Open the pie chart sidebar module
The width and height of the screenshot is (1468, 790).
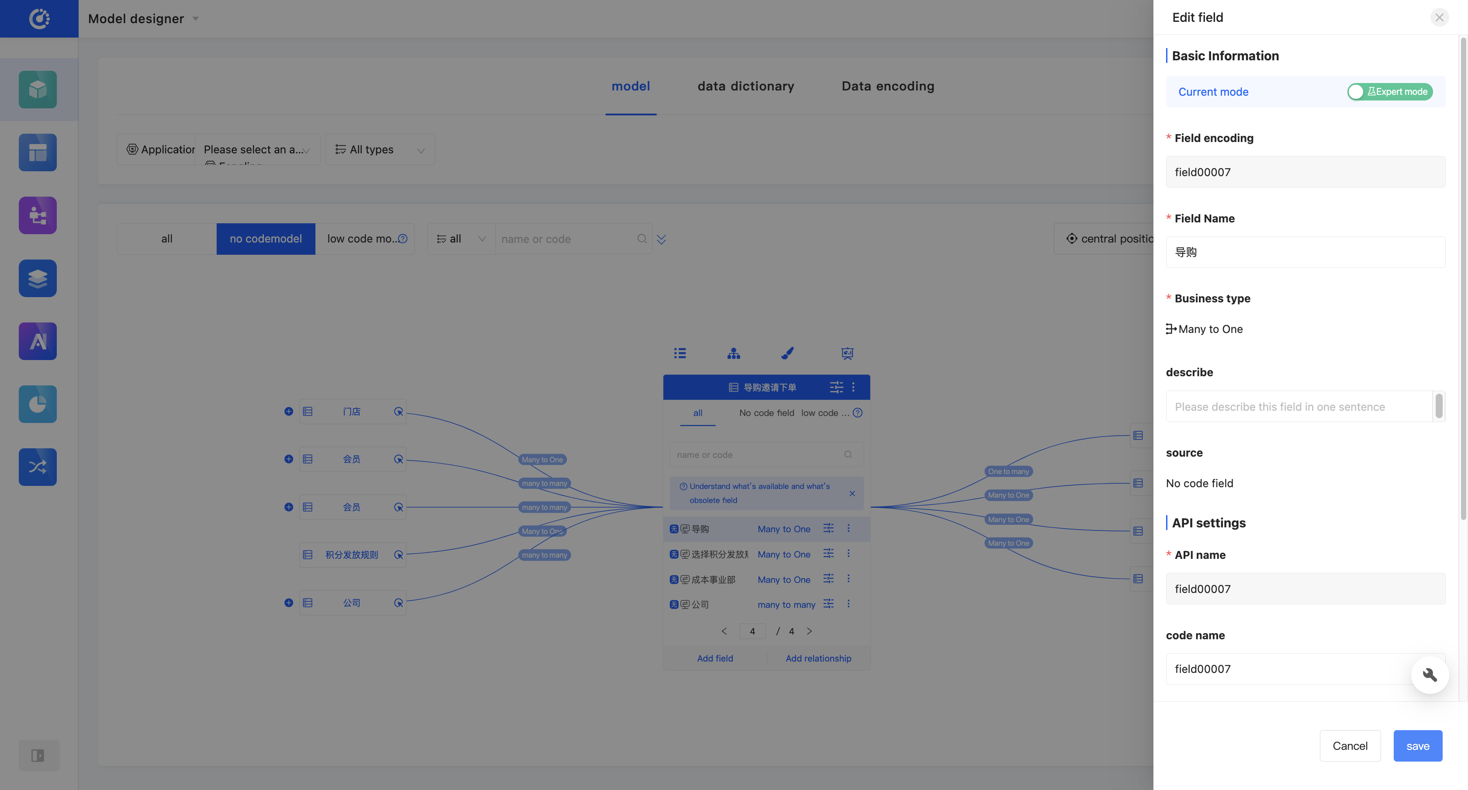click(38, 404)
